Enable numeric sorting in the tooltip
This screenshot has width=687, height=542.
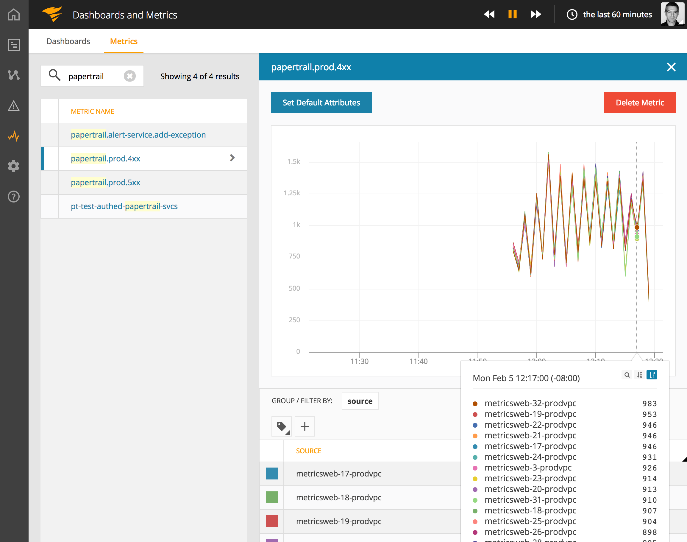point(652,375)
